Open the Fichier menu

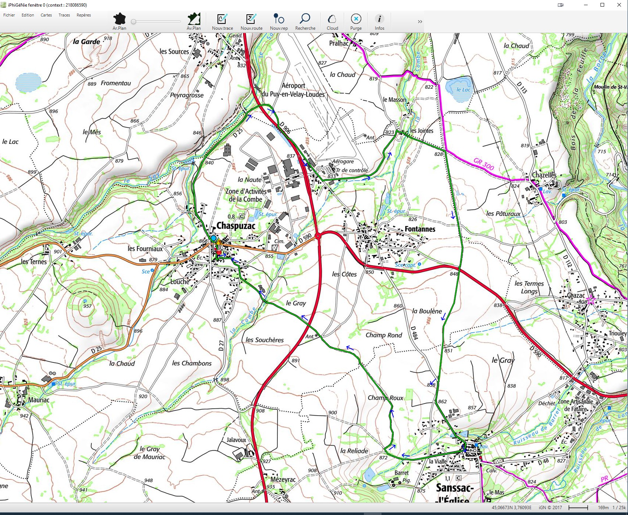click(x=9, y=15)
